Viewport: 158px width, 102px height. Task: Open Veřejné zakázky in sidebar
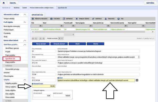tap(9, 19)
